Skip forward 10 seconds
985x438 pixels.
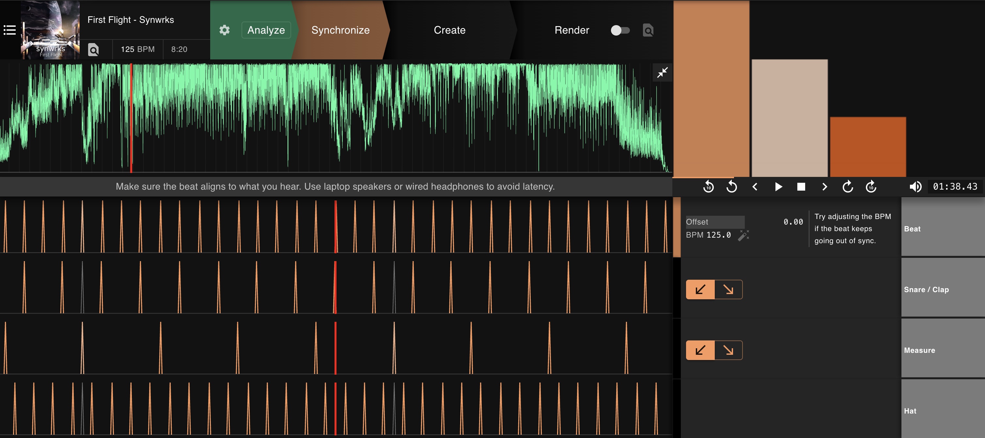click(x=871, y=187)
